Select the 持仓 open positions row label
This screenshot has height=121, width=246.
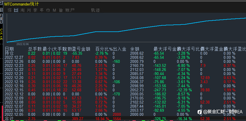pyautogui.click(x=9, y=53)
